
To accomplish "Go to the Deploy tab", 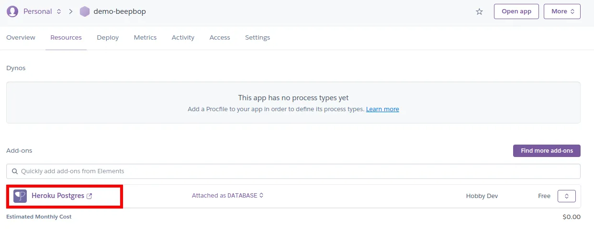I will tap(108, 37).
